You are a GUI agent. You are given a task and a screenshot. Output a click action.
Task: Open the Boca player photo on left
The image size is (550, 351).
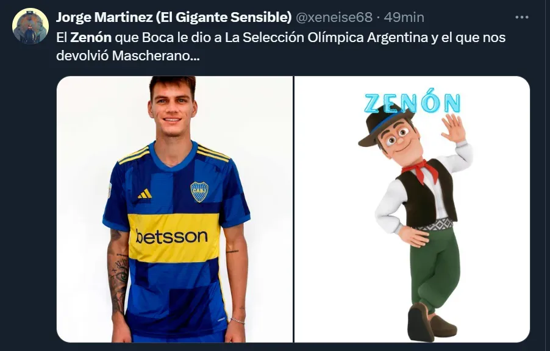(x=174, y=209)
